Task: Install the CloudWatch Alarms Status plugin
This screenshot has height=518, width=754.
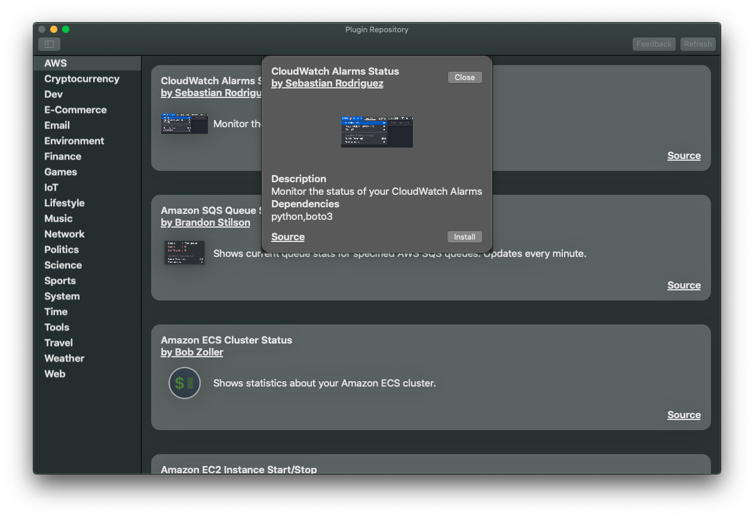Action: tap(465, 237)
